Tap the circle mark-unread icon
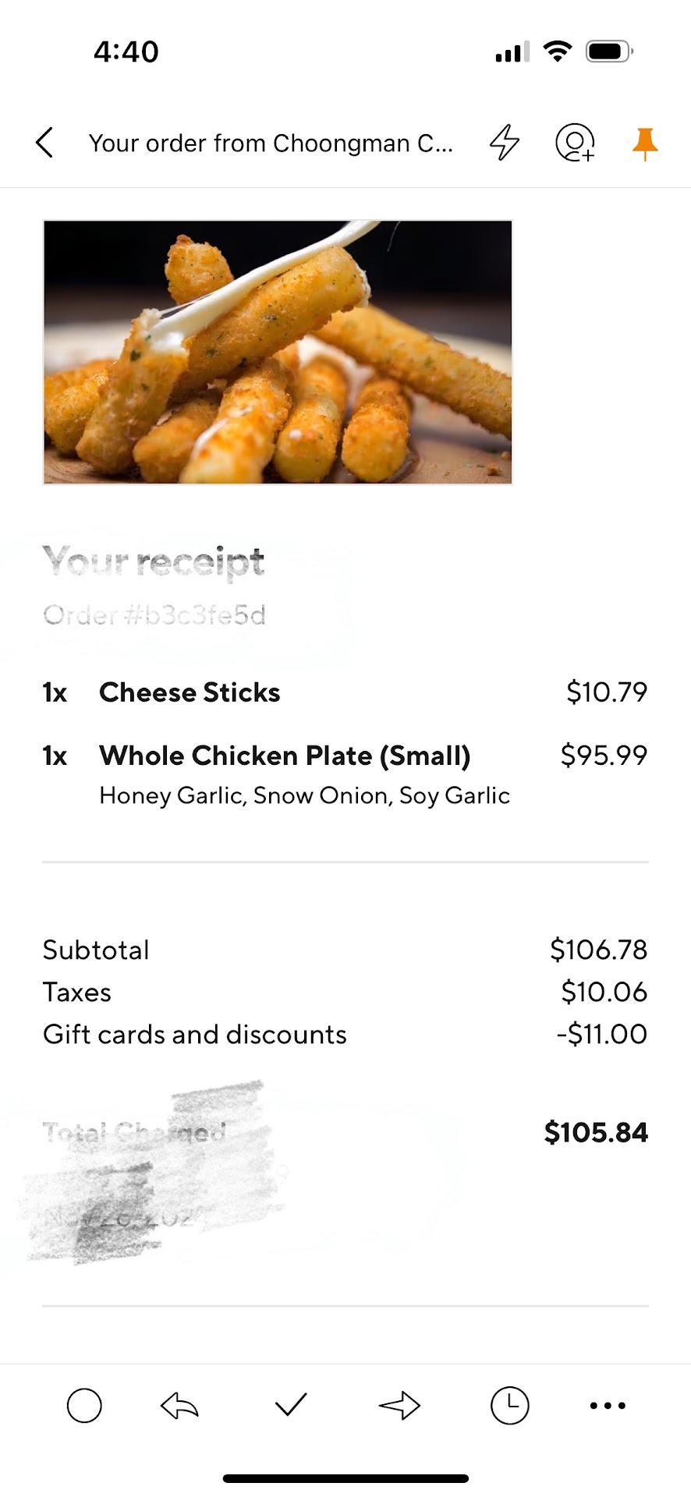This screenshot has height=1497, width=691. point(84,1406)
